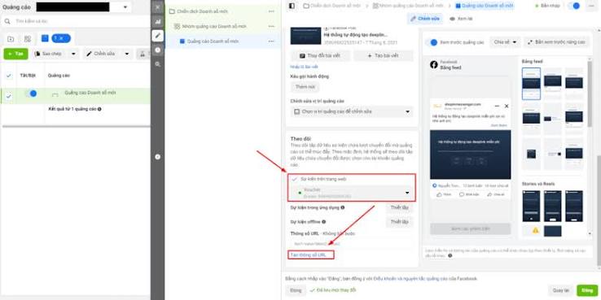Select the pencil edit icon in dark sidebar
This screenshot has width=601, height=300.
click(x=157, y=36)
